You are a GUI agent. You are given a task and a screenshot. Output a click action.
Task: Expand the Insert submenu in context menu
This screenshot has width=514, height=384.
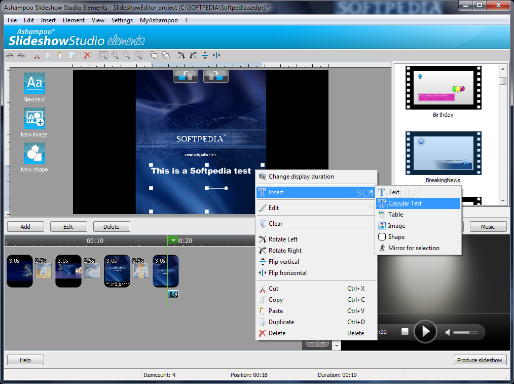[x=316, y=192]
